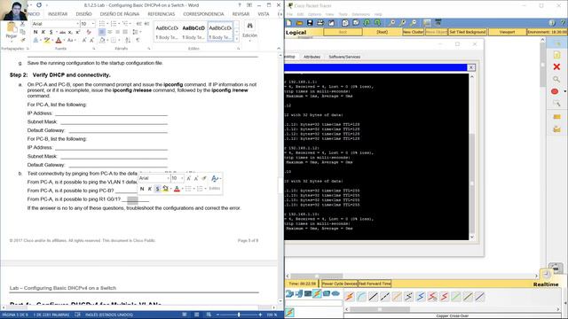Click the Edición binoculars icon in Word
The image size is (568, 319).
[x=249, y=26]
